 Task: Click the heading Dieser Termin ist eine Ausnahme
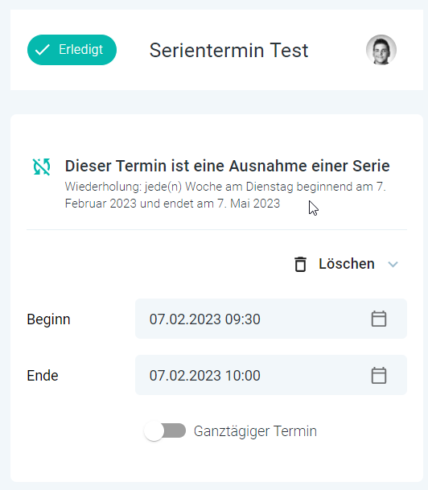pos(228,166)
